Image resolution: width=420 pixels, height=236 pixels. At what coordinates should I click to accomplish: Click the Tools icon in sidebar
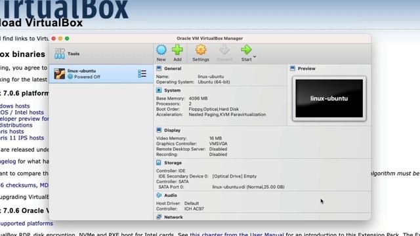pos(60,54)
